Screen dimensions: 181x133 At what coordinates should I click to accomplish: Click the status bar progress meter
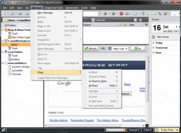pyautogui.click(x=116, y=130)
